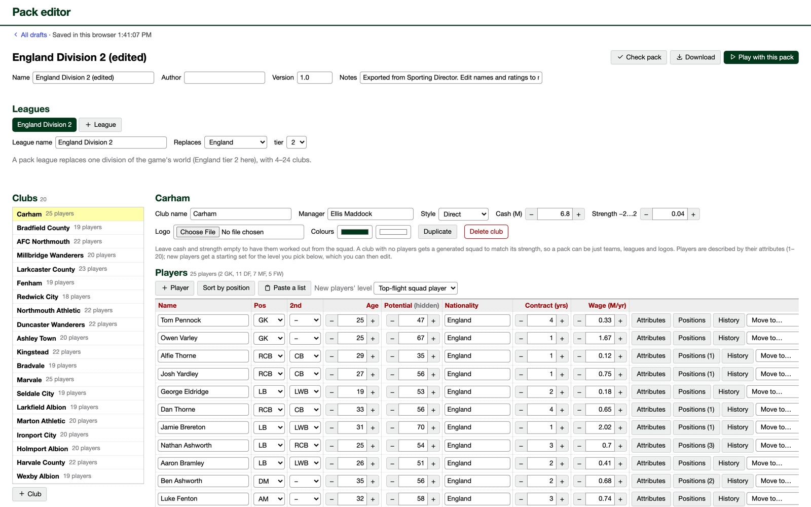Image resolution: width=811 pixels, height=507 pixels.
Task: Click the Author input field
Action: click(225, 78)
